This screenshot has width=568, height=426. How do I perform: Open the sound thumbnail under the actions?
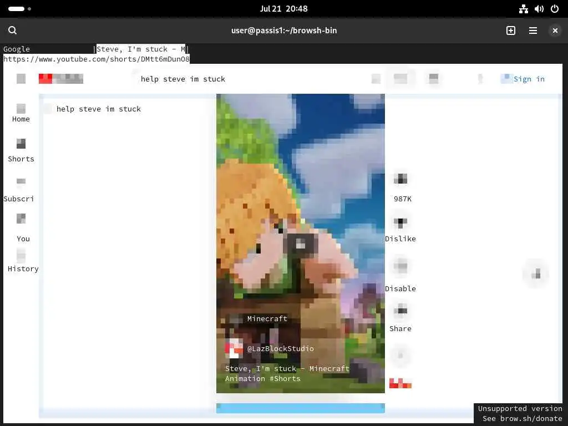pyautogui.click(x=400, y=383)
